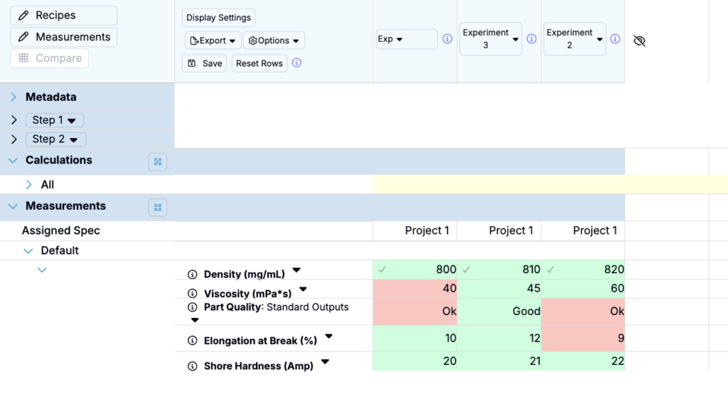
Task: Switch to the Measurements tab
Action: pos(63,37)
